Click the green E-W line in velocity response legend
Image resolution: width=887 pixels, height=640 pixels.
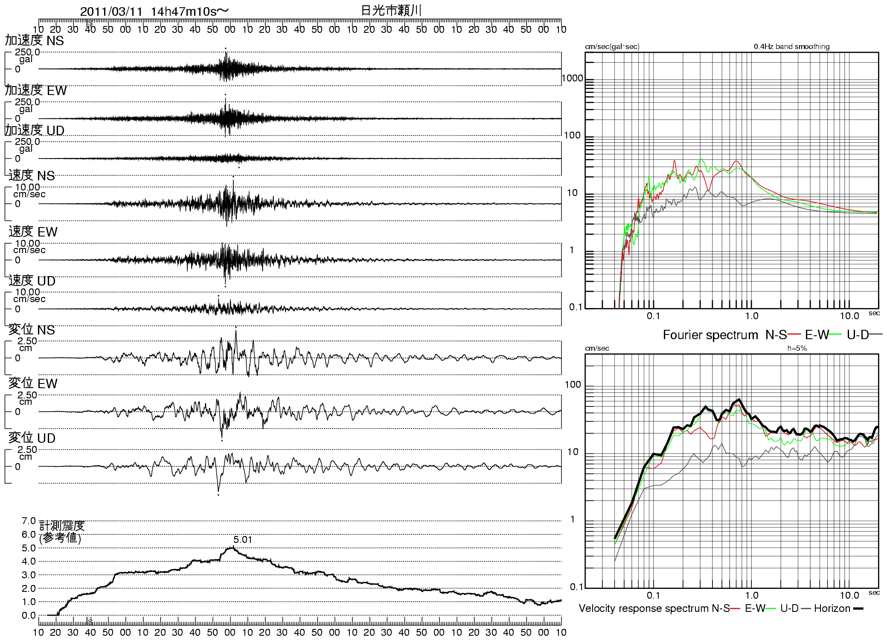(x=771, y=608)
